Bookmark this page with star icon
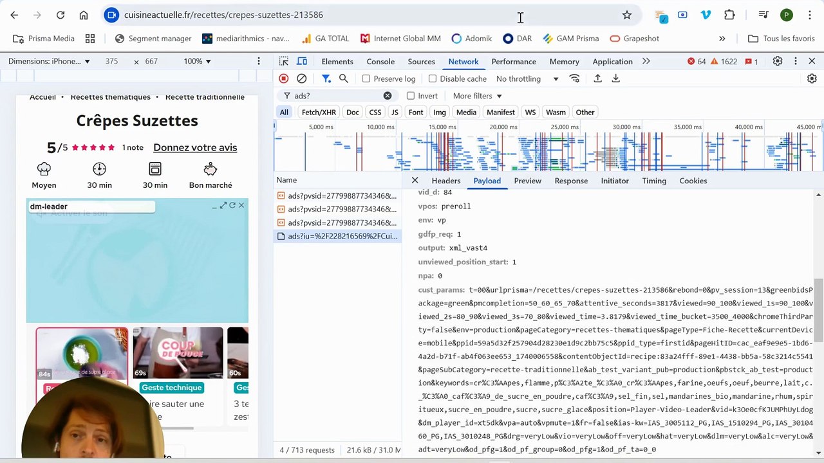This screenshot has height=463, width=824. [x=627, y=15]
